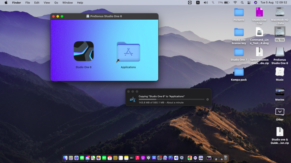Select the Studio One 6 app icon
This screenshot has height=163, width=291.
pos(83,51)
